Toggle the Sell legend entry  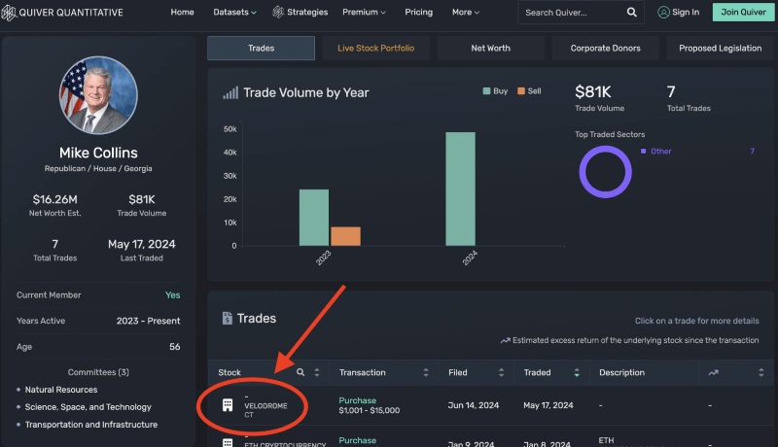pyautogui.click(x=529, y=91)
